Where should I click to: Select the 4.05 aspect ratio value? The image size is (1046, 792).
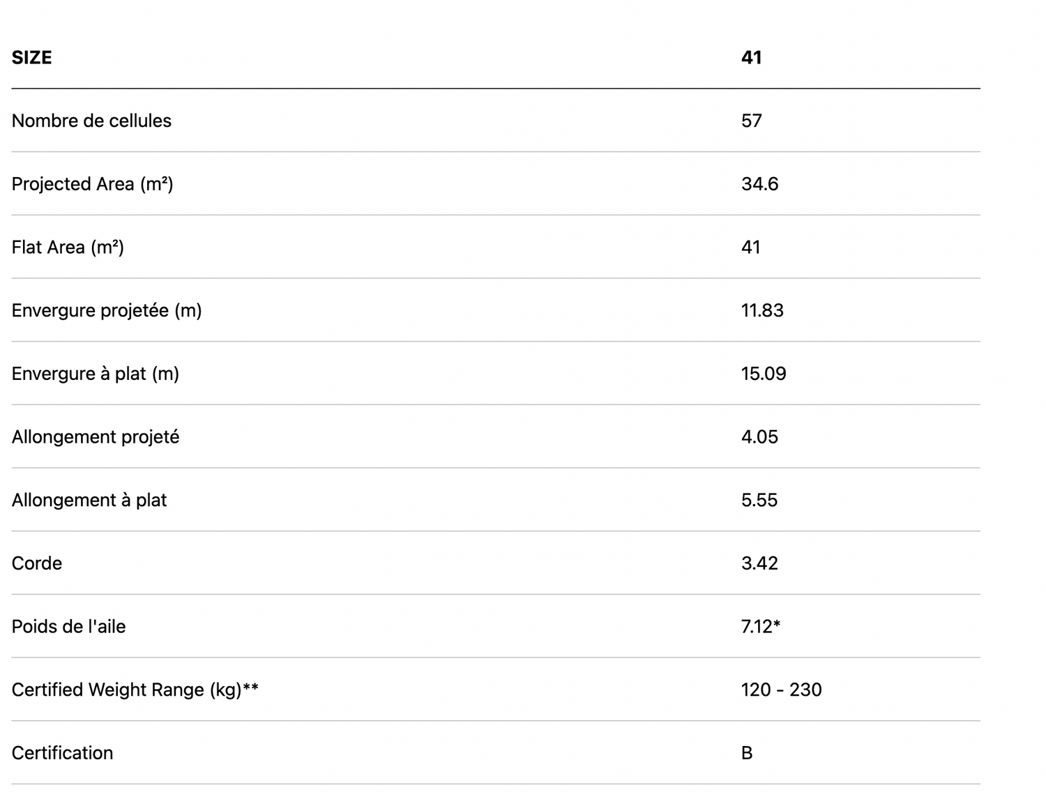[x=759, y=437]
